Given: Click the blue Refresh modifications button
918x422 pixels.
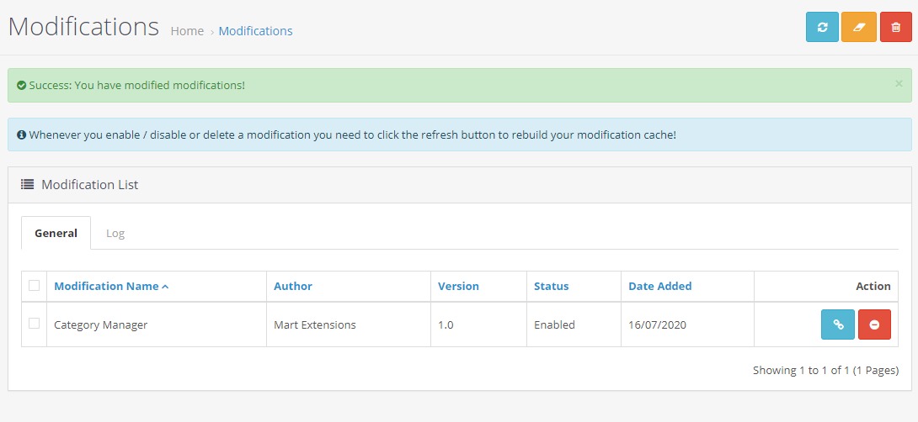Looking at the screenshot, I should [822, 27].
